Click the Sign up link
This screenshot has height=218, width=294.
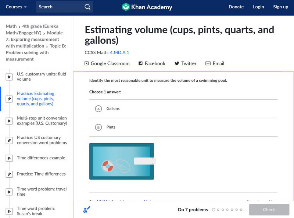tap(280, 7)
